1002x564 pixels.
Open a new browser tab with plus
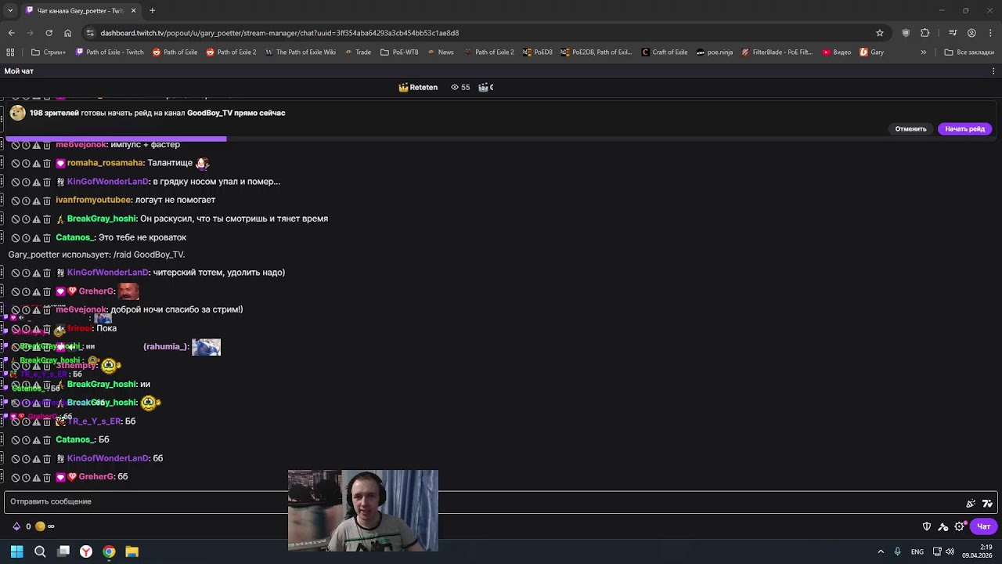pyautogui.click(x=152, y=11)
